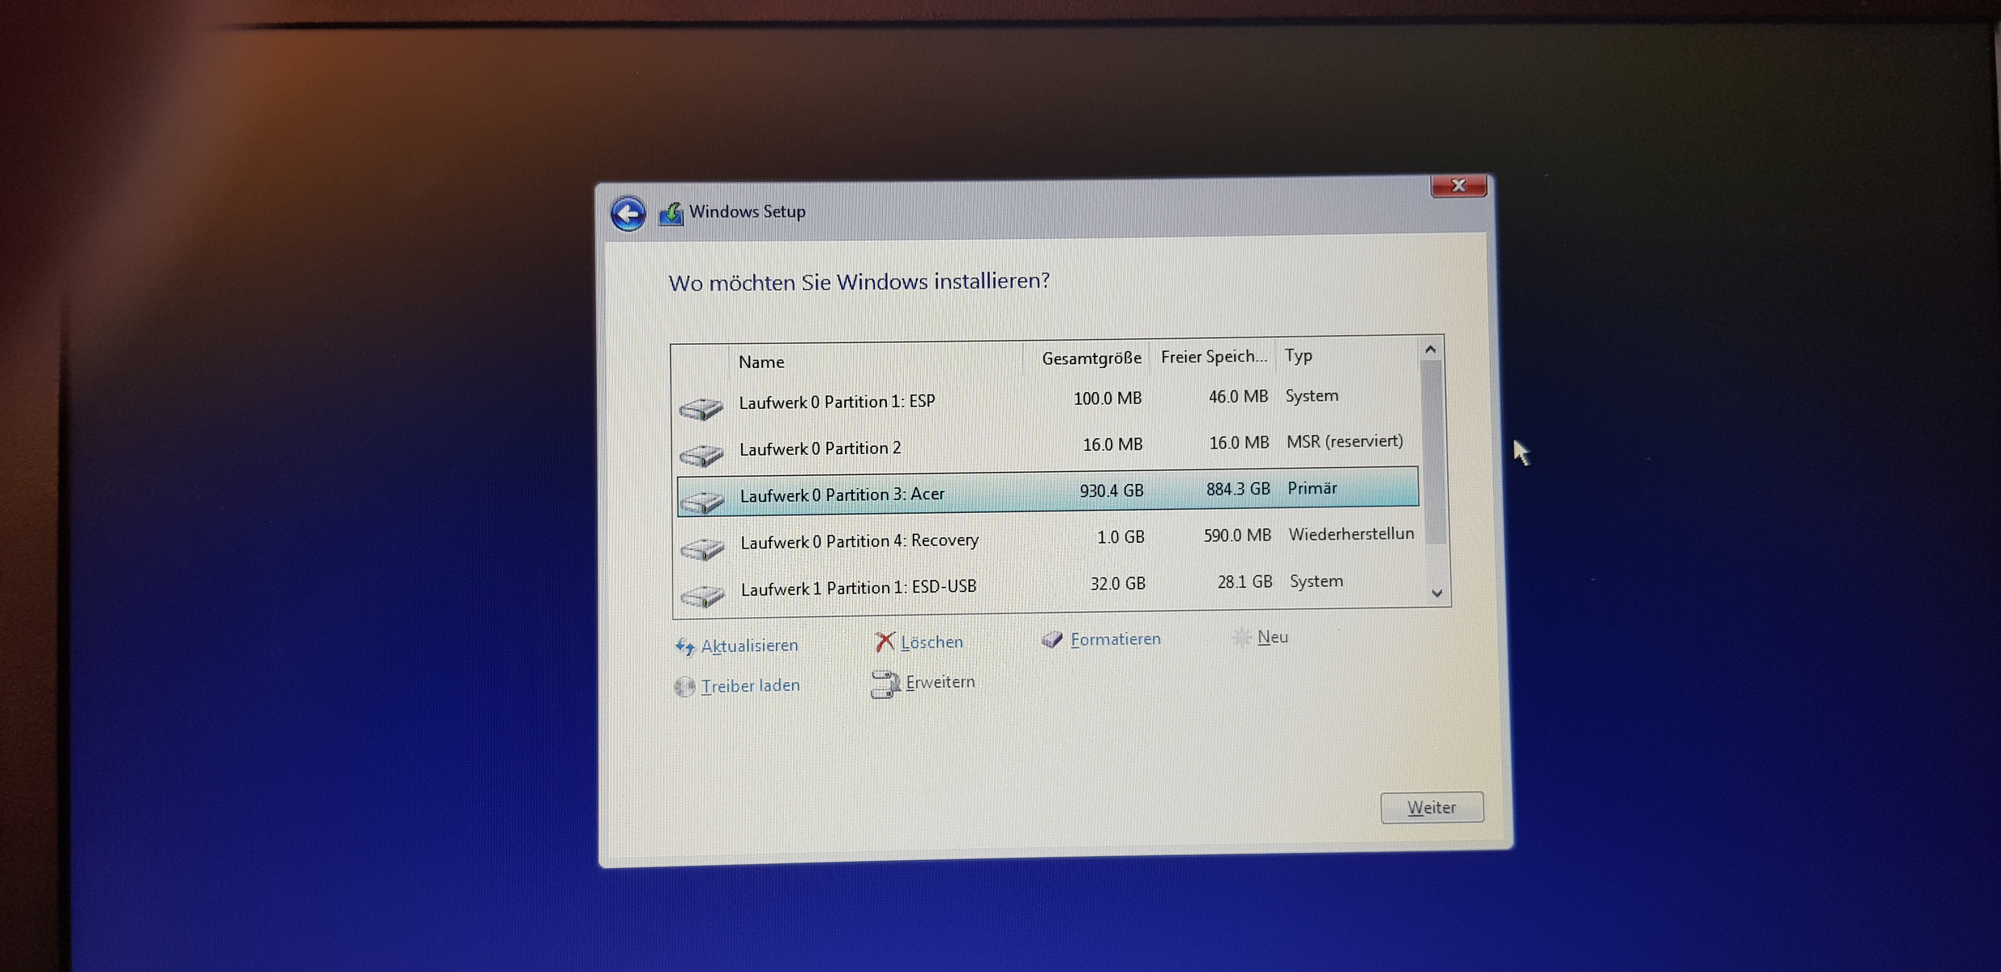2001x972 pixels.
Task: Select Laufwerk 1 Partition 1: ESD-USB
Action: click(1049, 585)
